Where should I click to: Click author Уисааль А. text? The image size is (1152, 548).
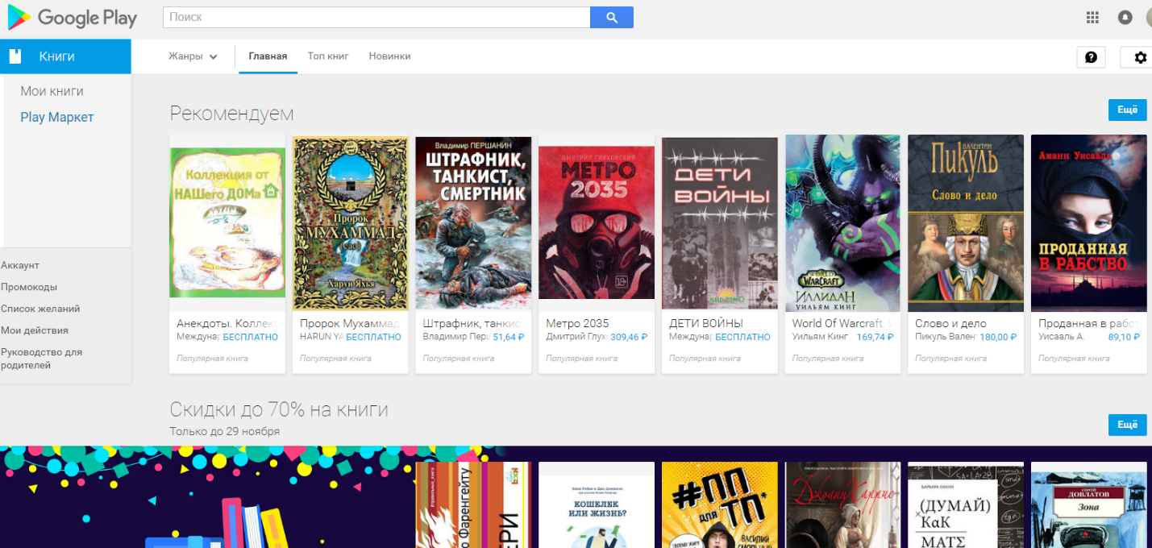coord(1062,337)
